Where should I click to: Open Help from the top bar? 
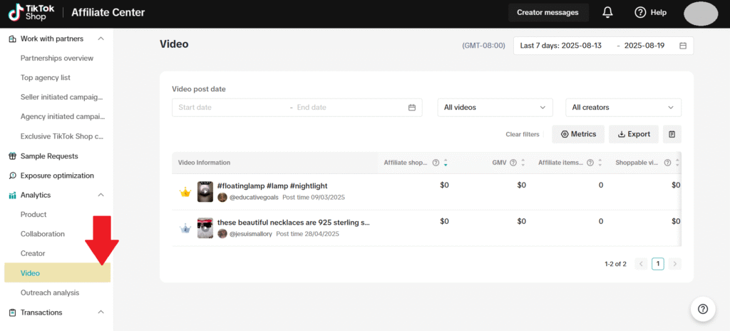[650, 12]
